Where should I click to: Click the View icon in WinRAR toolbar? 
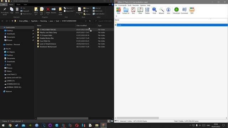coord(140,11)
